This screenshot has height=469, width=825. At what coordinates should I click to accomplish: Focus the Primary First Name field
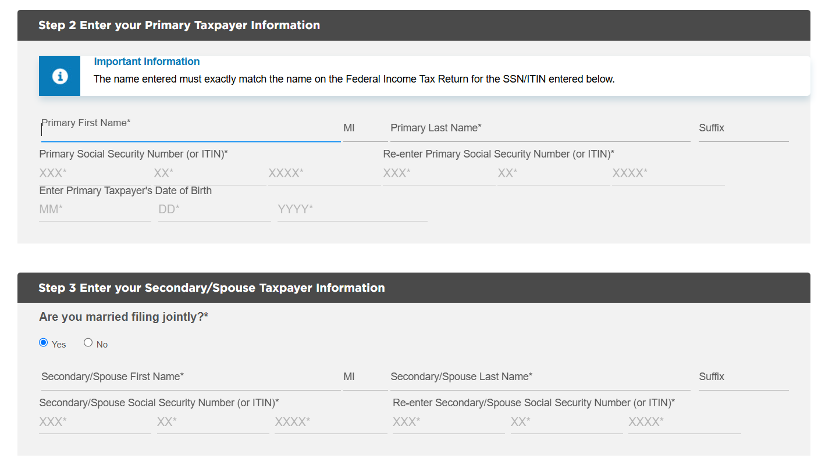[191, 129]
